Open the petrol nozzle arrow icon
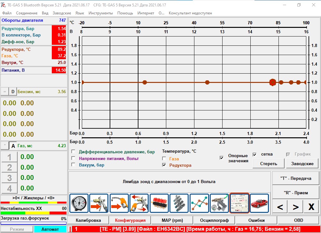 click(x=119, y=203)
